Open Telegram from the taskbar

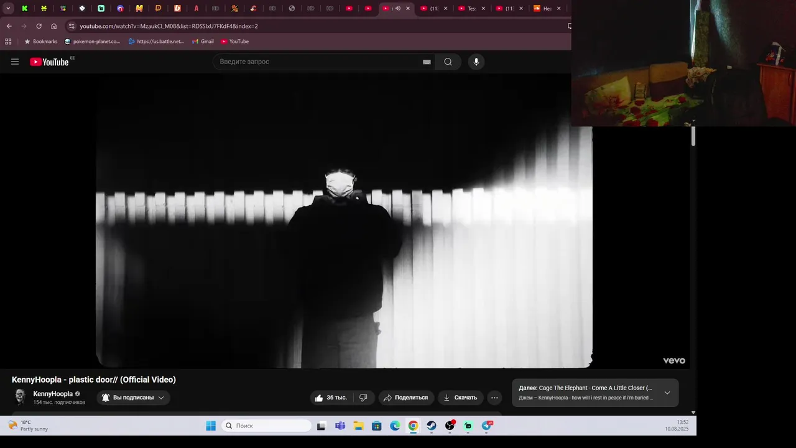click(486, 426)
